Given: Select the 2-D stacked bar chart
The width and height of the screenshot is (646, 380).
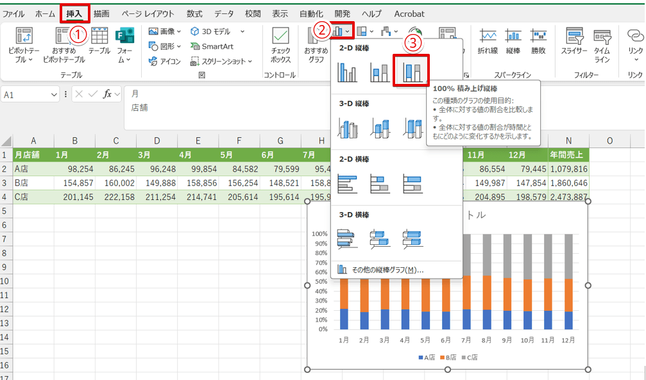Looking at the screenshot, I should [379, 184].
